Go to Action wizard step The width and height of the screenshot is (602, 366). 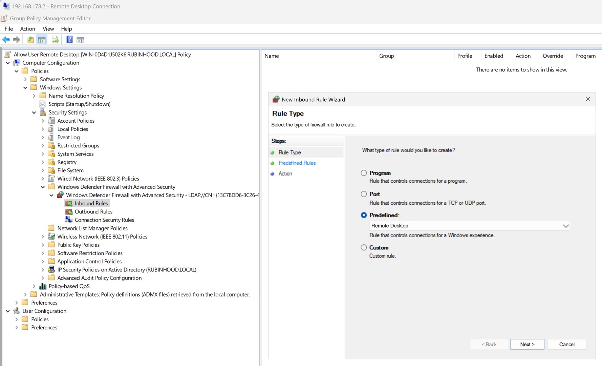pos(285,174)
